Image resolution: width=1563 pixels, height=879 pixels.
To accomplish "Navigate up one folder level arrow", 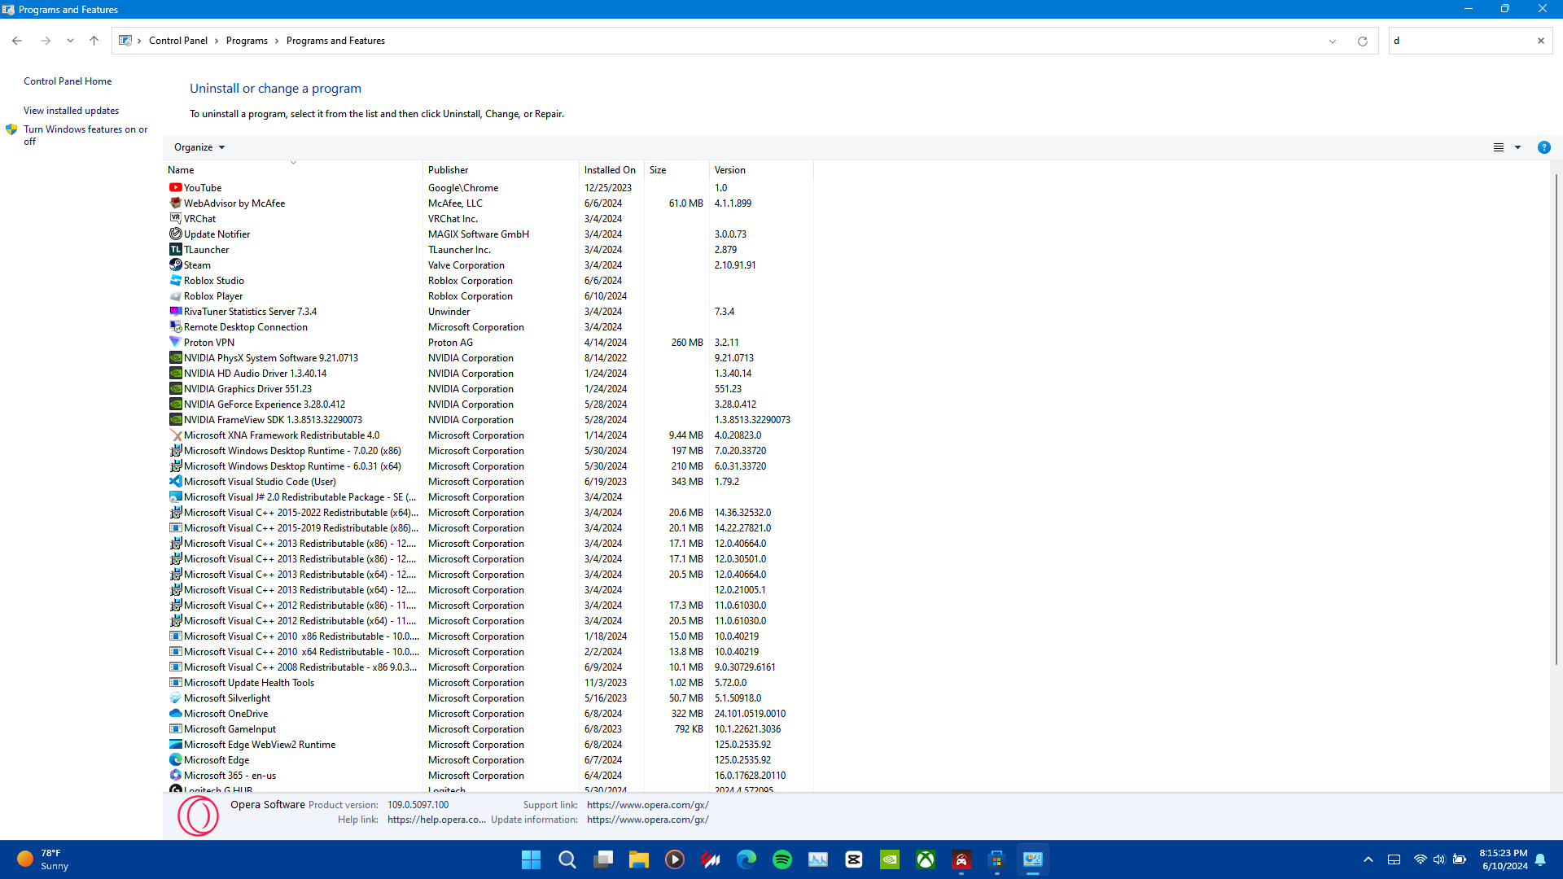I will tap(94, 41).
